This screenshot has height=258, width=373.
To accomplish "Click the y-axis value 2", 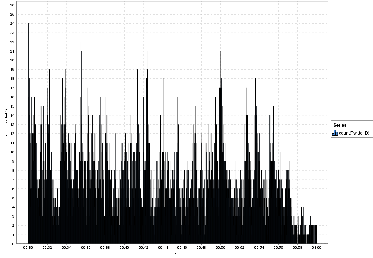I will [x=13, y=225].
